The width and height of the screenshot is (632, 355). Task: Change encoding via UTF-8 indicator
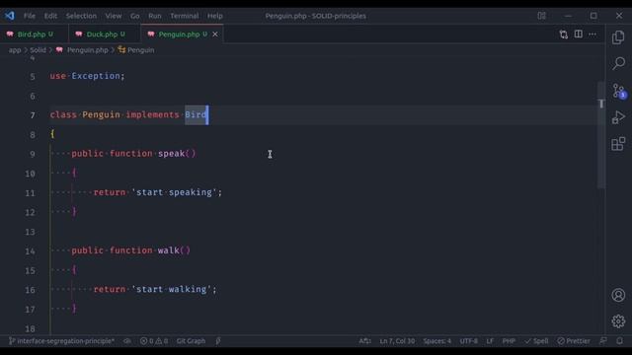pos(469,341)
